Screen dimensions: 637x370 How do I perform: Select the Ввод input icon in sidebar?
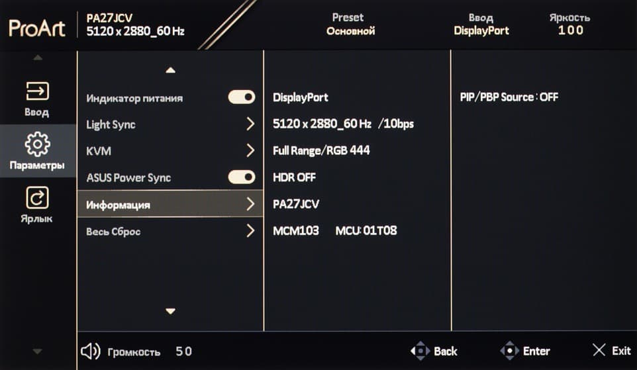37,91
